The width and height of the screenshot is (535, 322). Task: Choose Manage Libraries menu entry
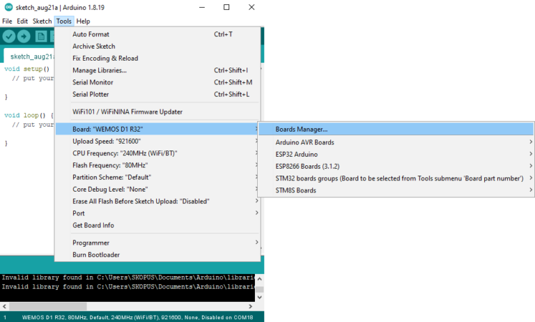(x=99, y=70)
